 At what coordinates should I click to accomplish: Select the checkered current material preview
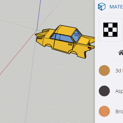(110, 30)
